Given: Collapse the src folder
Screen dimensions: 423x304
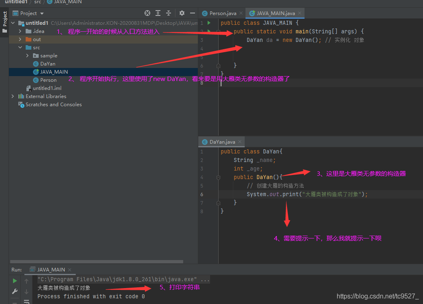Looking at the screenshot, I should point(20,48).
